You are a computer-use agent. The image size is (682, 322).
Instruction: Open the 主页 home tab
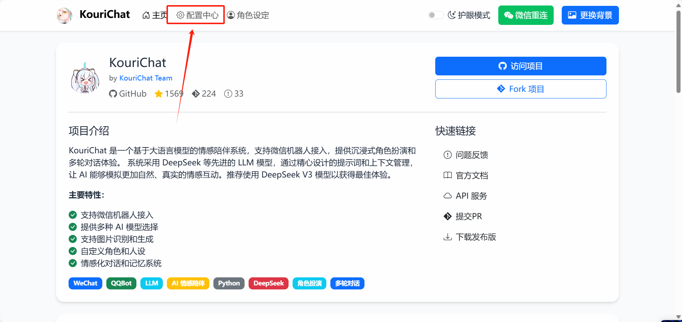(x=155, y=15)
